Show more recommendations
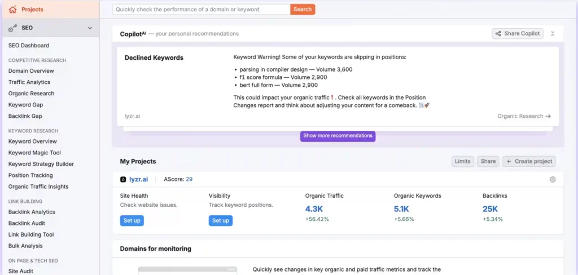This screenshot has height=275, width=578. [x=338, y=136]
